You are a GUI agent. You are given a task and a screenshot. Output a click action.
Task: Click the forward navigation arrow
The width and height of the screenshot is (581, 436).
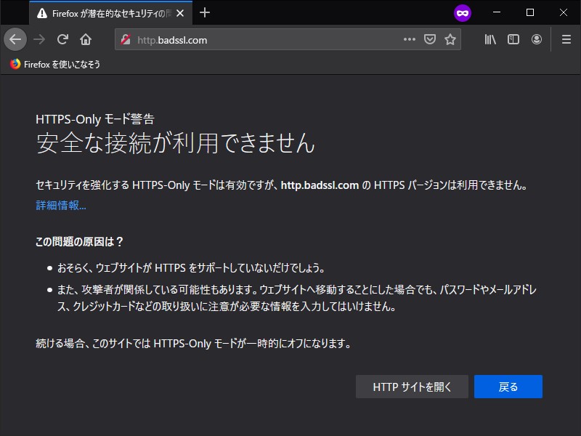[41, 39]
